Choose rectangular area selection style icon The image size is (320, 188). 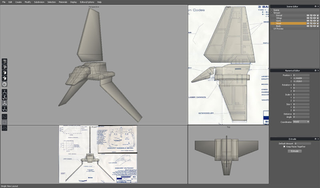tap(4, 122)
